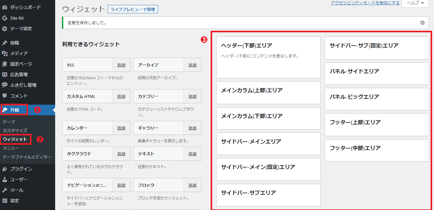The image size is (434, 210).
Task: Click the Comments speech bubble icon
Action: [5, 96]
